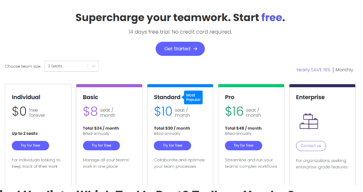
Task: Click the Basic plan heading
Action: point(91,97)
